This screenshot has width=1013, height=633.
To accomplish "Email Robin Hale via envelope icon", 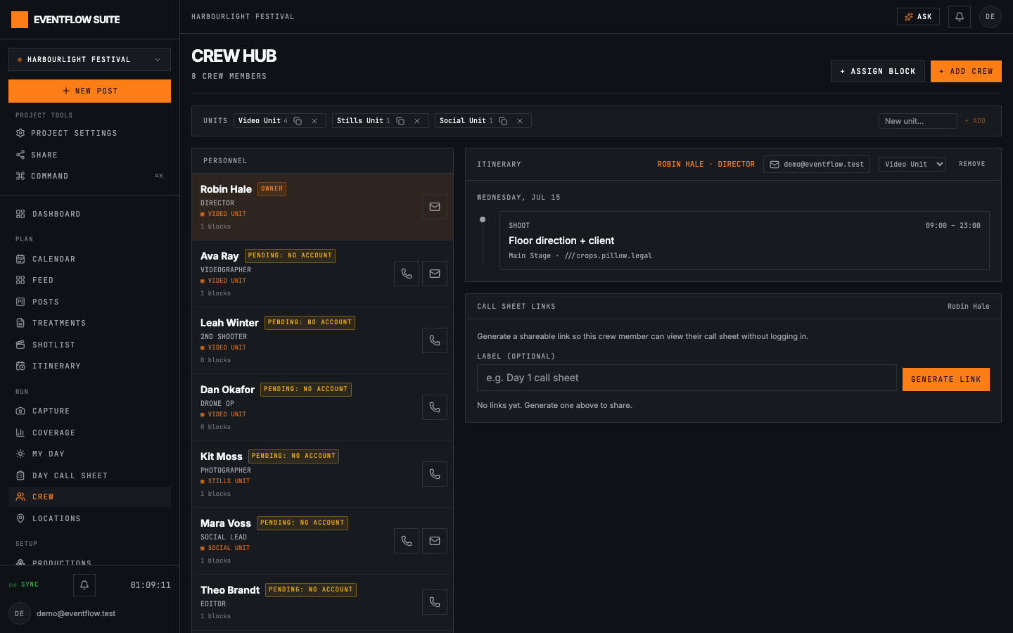I will click(435, 207).
